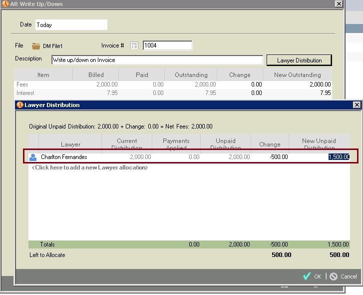Click add a new Lawyer allocation row
Viewport: 363px width, 295px height.
pos(89,167)
